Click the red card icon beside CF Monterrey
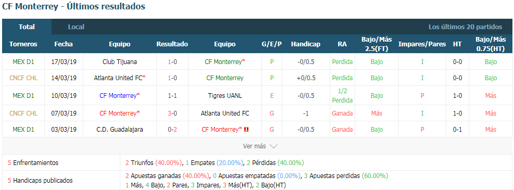Screen dimensions: 514x190 246,130
